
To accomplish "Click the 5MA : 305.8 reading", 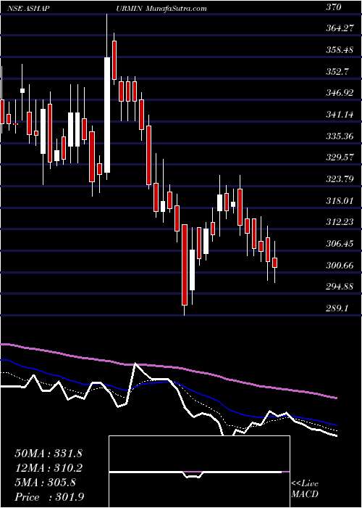I will tap(45, 483).
